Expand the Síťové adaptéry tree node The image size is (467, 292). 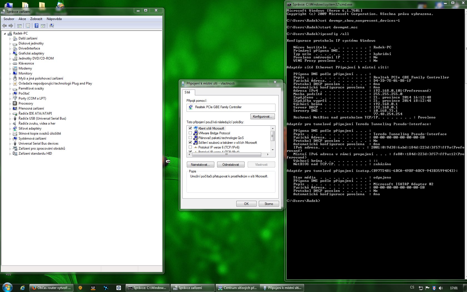pos(10,129)
